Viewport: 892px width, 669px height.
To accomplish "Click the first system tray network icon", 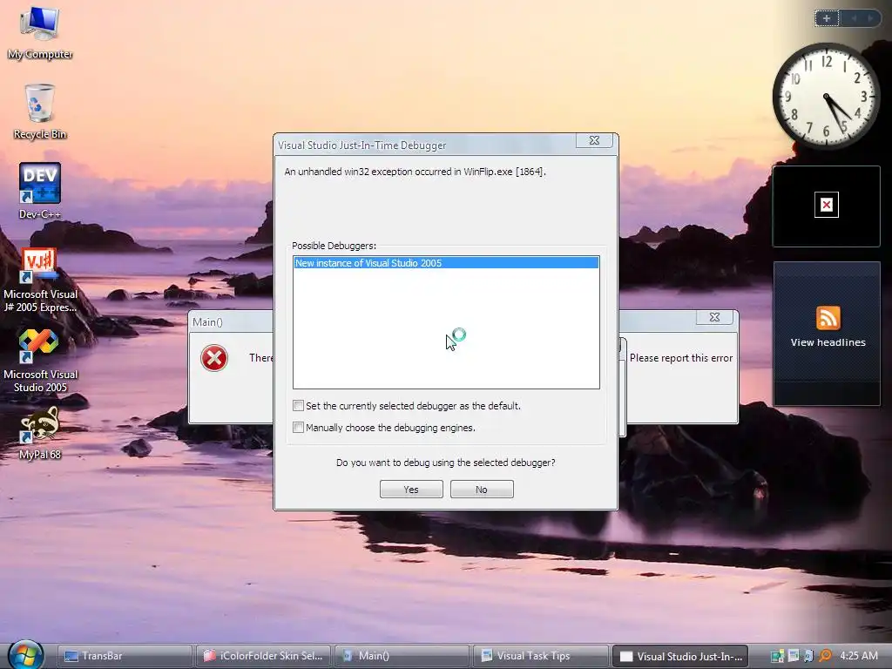I will point(777,656).
